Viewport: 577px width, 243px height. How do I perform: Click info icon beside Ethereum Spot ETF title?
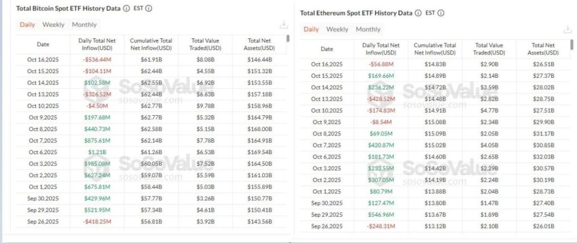pyautogui.click(x=418, y=13)
